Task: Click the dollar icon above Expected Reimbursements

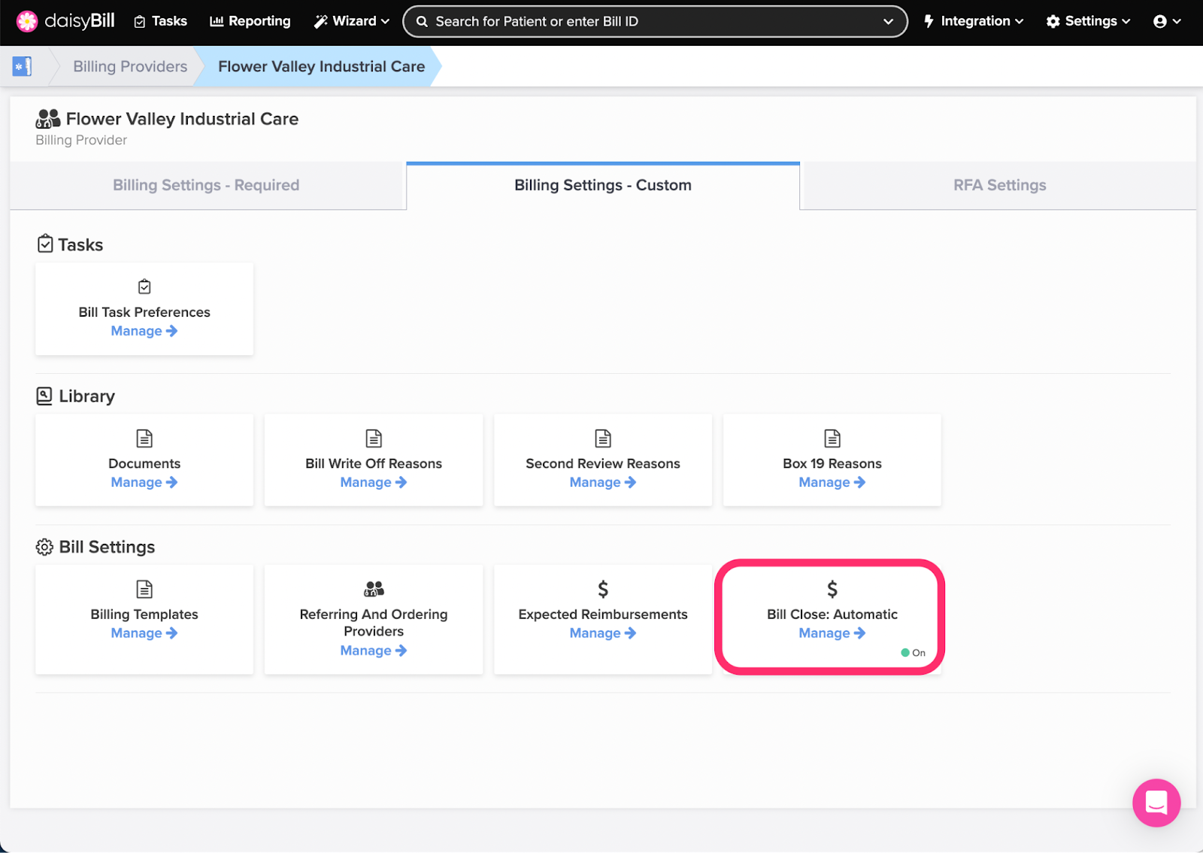Action: coord(602,589)
